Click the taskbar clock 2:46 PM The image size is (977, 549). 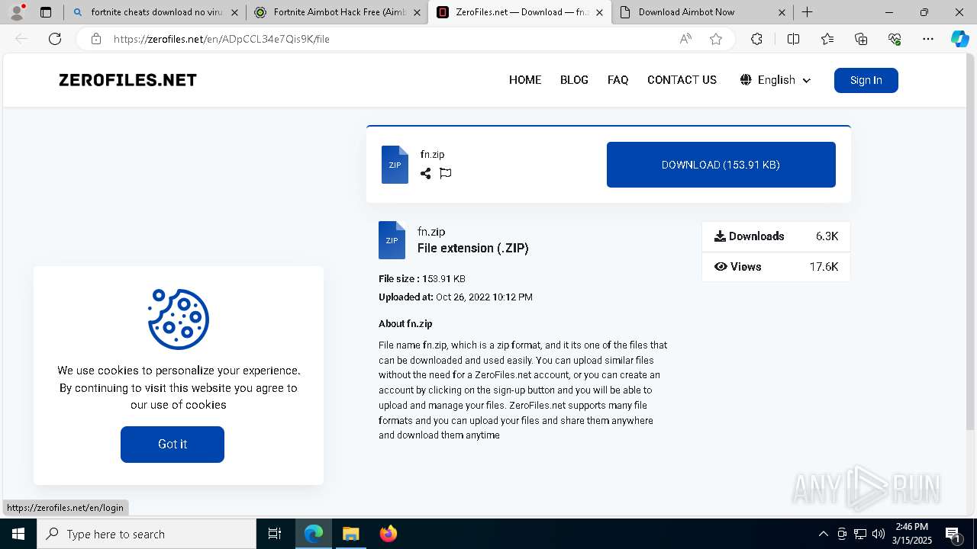pos(912,534)
